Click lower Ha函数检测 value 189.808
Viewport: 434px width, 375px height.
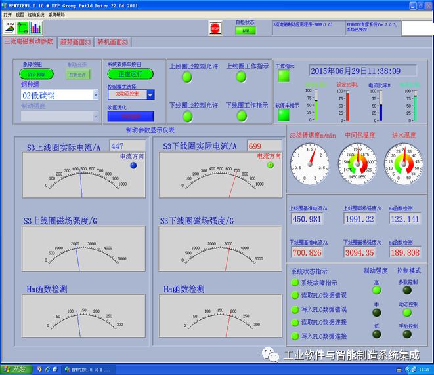pos(405,252)
